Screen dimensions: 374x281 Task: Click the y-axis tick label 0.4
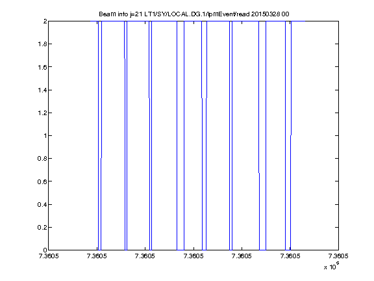42,204
